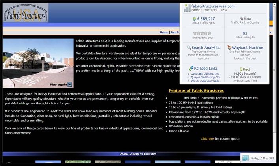Click the Wayback Machine clock icon
Image resolution: width=279 pixels, height=166 pixels.
(229, 47)
